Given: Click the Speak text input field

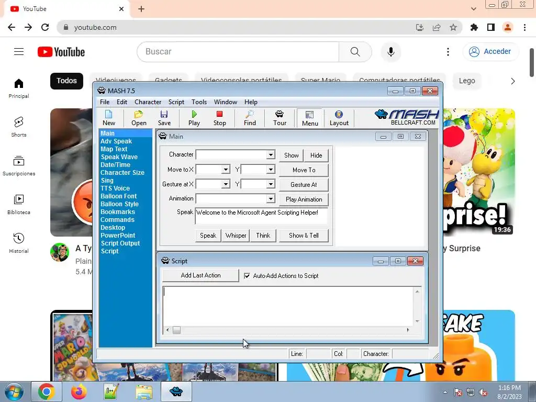Looking at the screenshot, I should [262, 216].
